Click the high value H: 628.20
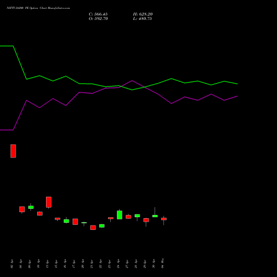 143,14
